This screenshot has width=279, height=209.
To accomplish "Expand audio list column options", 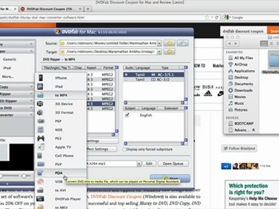I will 186,68.
